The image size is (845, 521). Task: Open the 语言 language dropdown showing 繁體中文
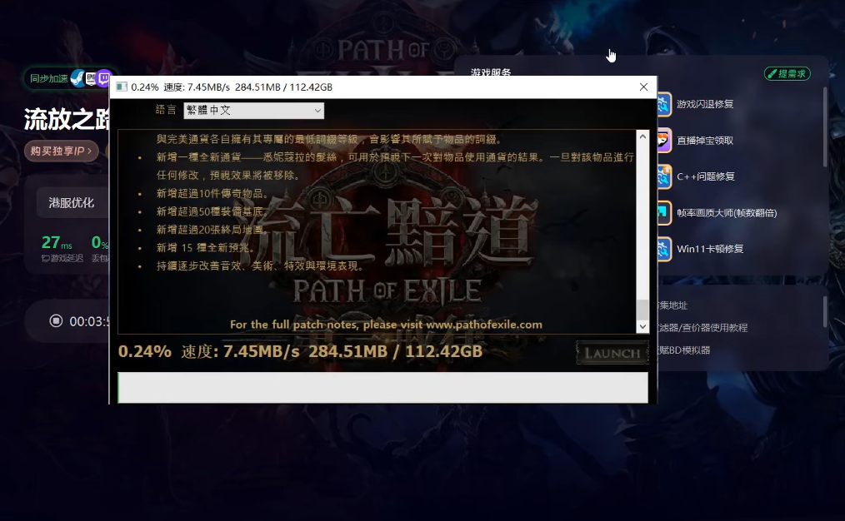coord(254,111)
